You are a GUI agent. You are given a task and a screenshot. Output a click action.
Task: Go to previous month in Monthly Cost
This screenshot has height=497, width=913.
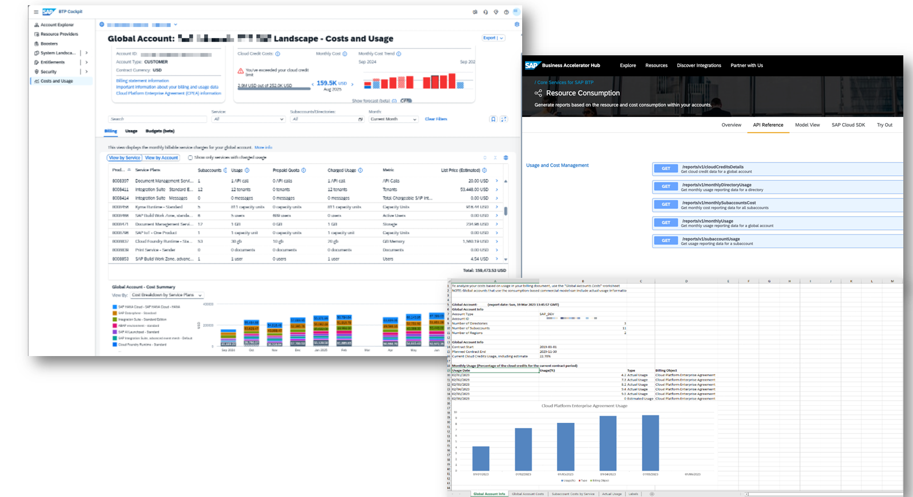coord(313,84)
